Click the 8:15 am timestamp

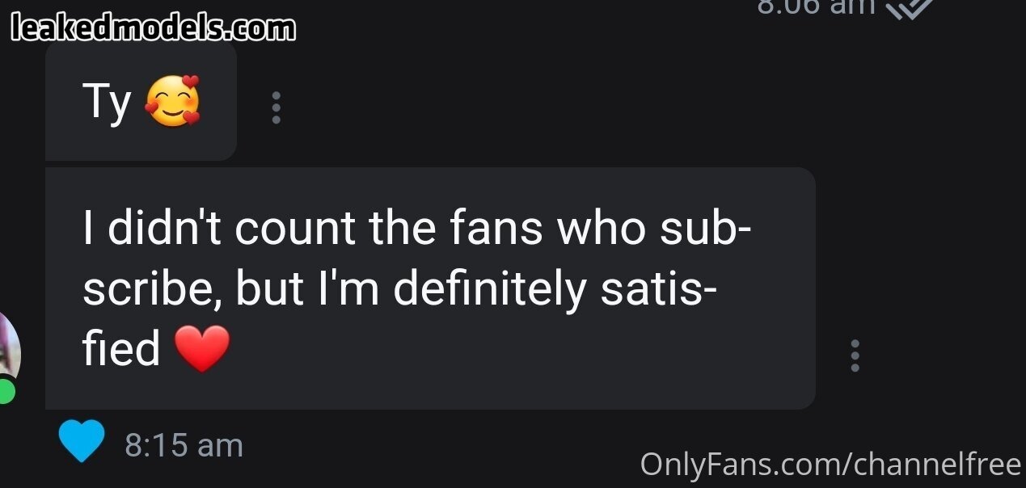[184, 445]
